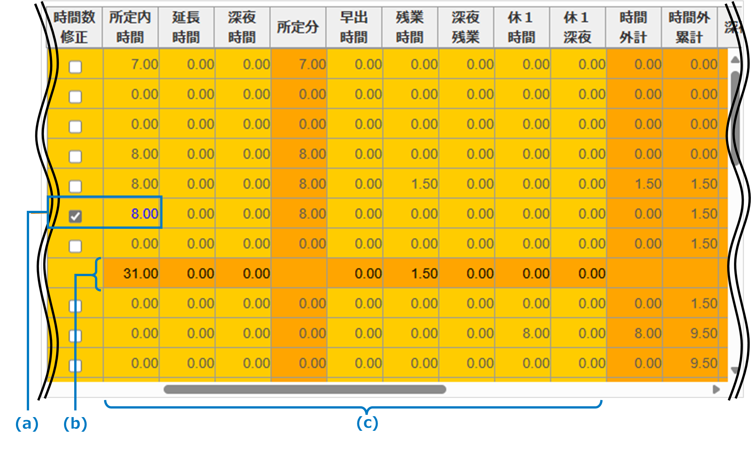The width and height of the screenshot is (751, 453).
Task: Select the 31.00 total cell
Action: tap(141, 273)
